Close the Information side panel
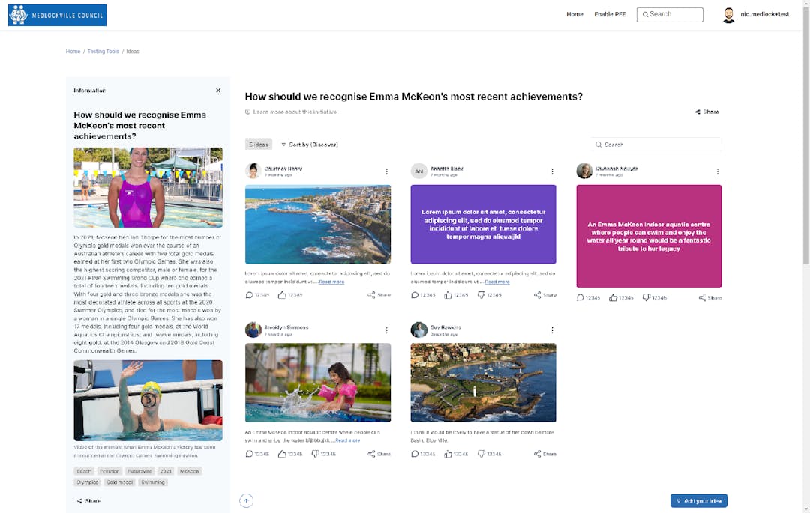Screen dimensions: 810x513 (218, 91)
